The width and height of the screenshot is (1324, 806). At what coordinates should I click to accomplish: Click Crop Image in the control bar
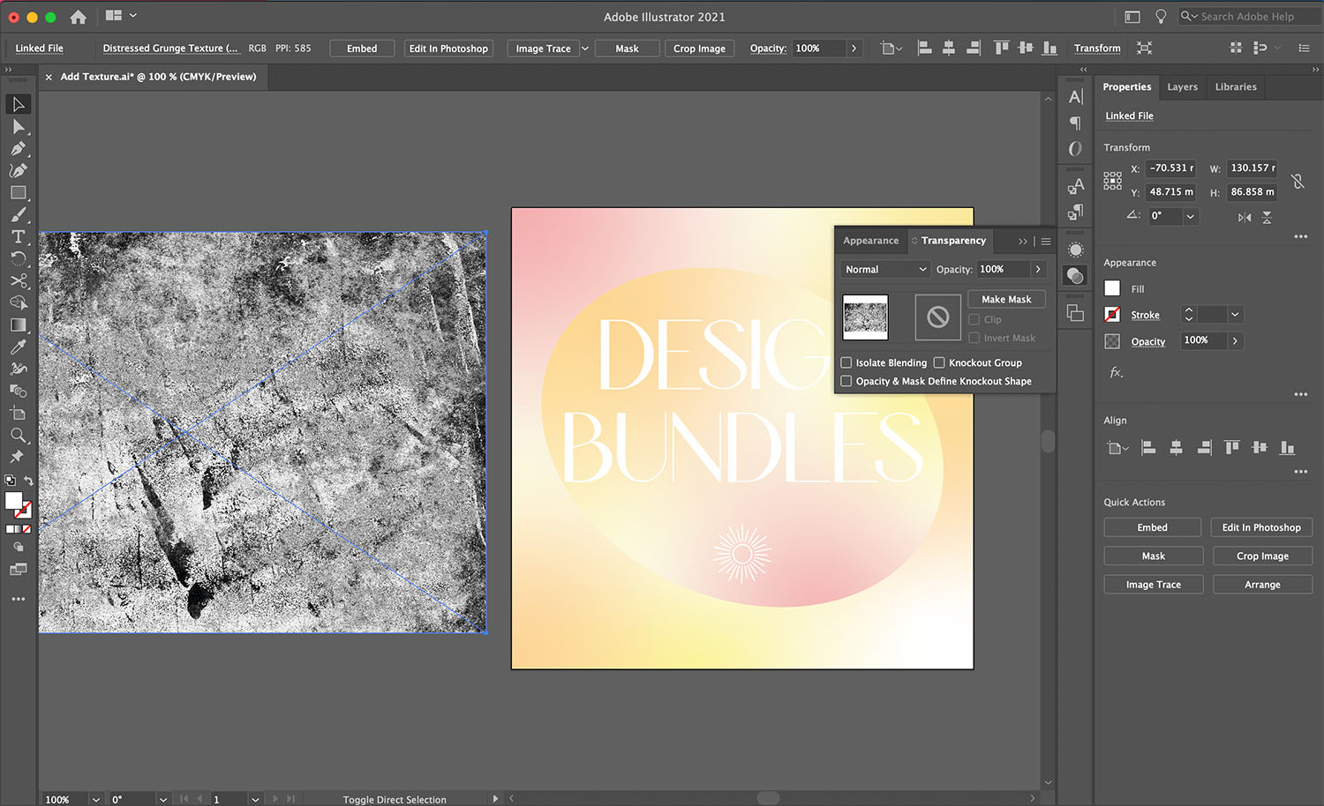pos(699,49)
